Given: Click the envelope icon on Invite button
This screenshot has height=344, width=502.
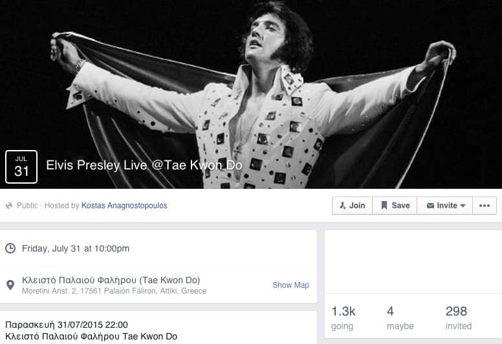Looking at the screenshot, I should (x=430, y=206).
